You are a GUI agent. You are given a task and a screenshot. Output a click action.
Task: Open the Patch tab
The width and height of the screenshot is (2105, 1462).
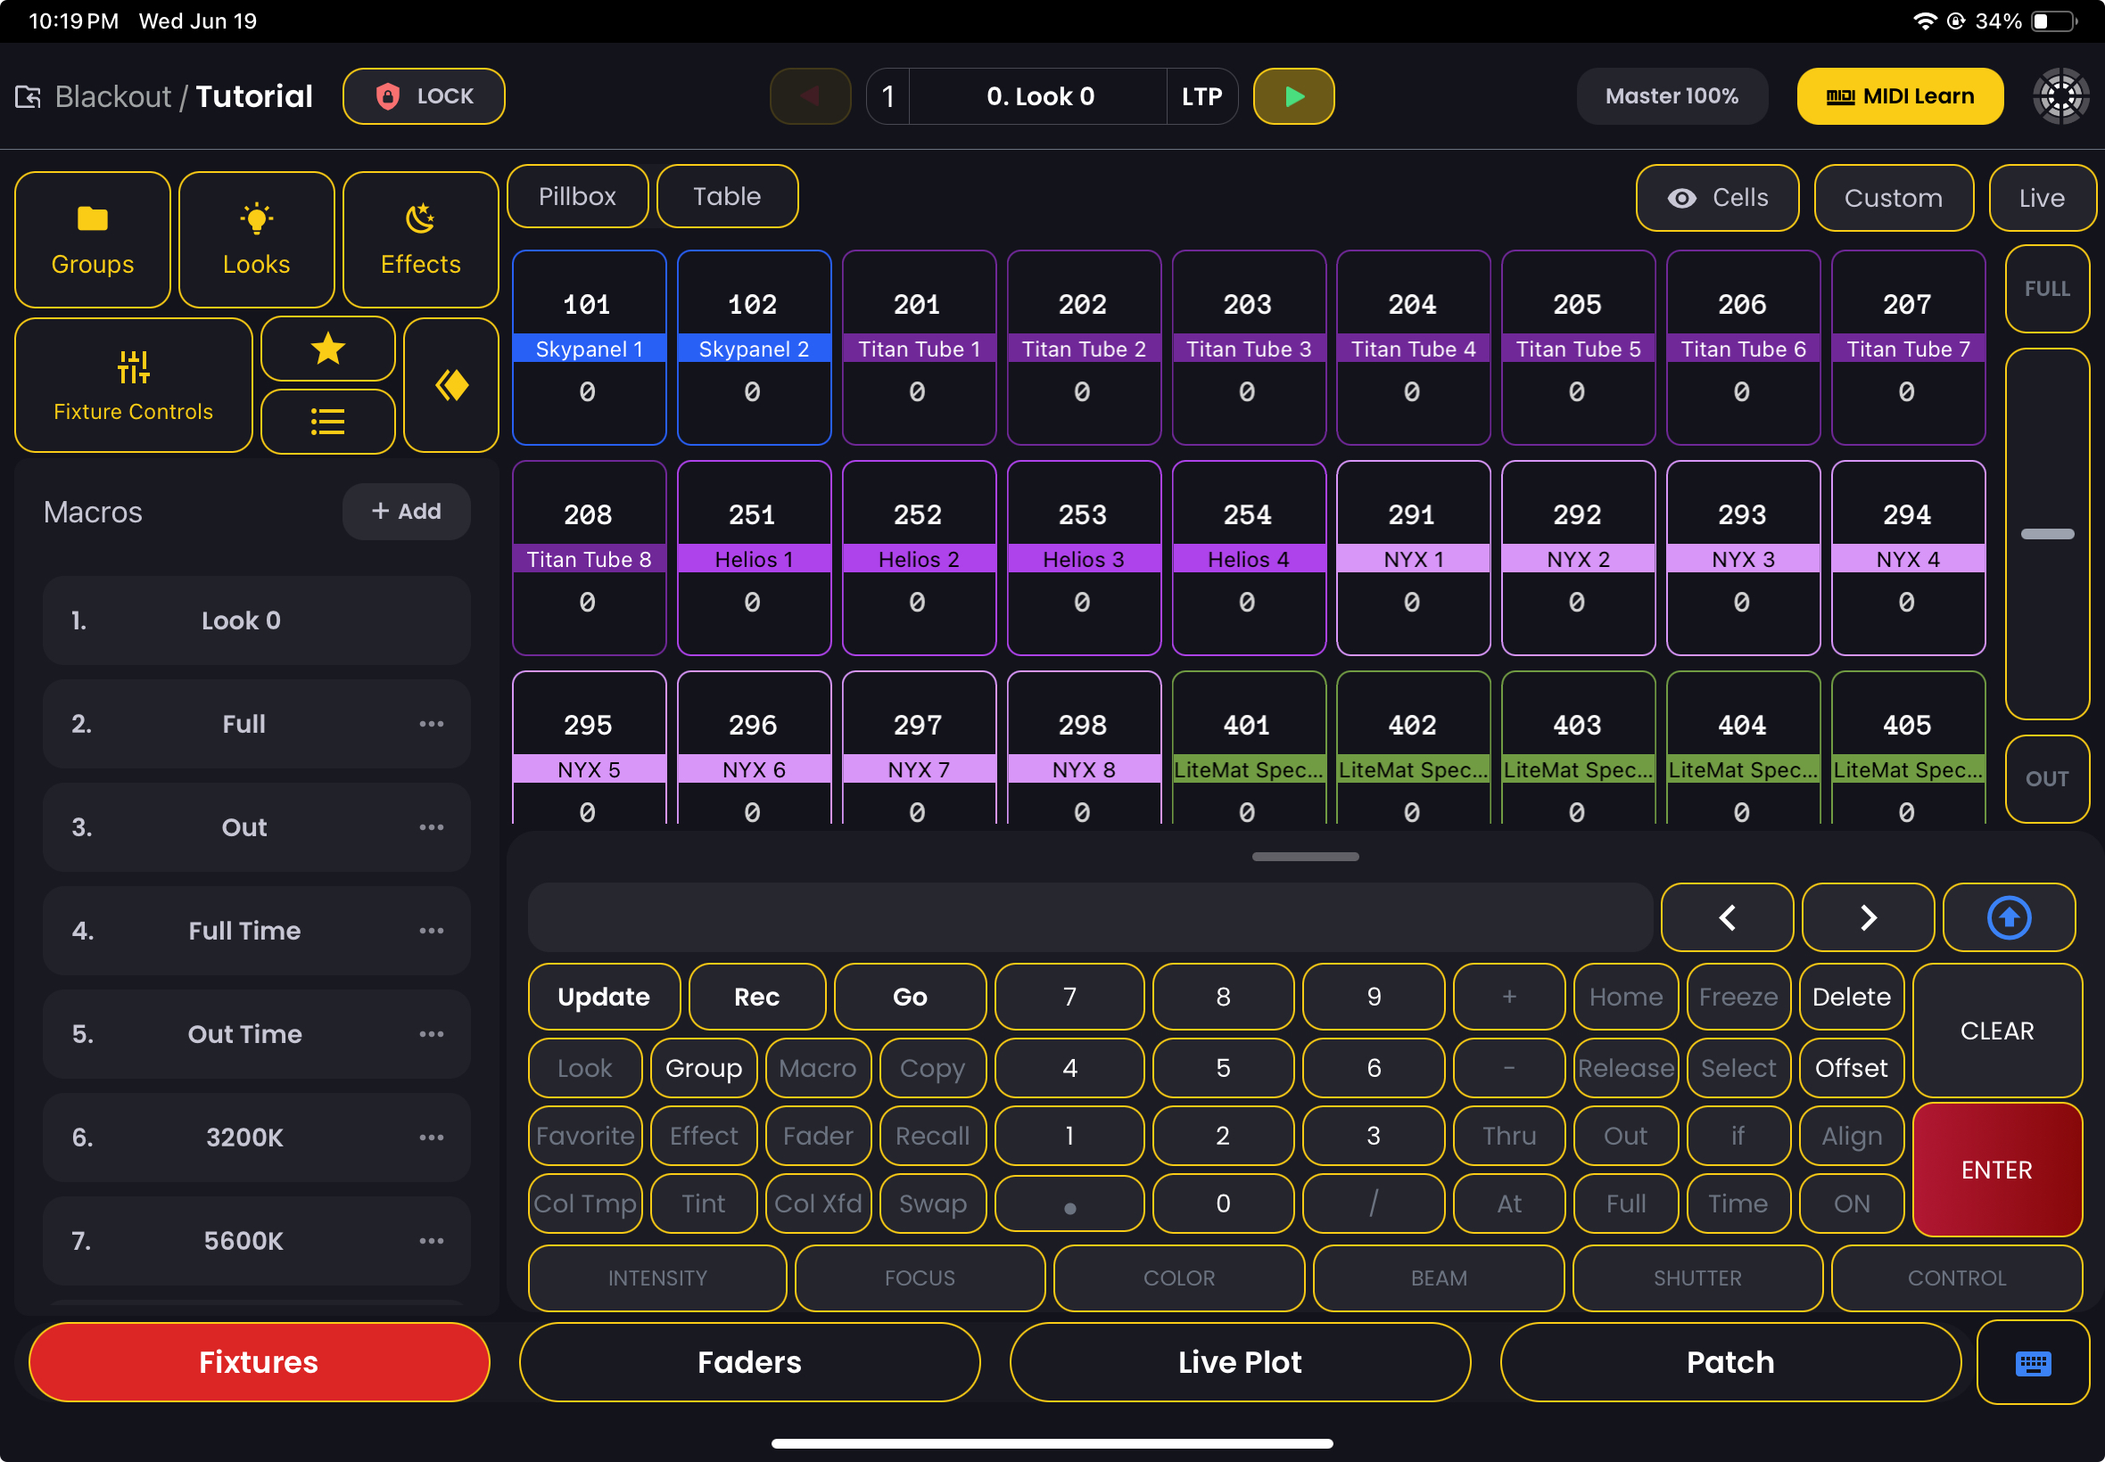click(1729, 1362)
